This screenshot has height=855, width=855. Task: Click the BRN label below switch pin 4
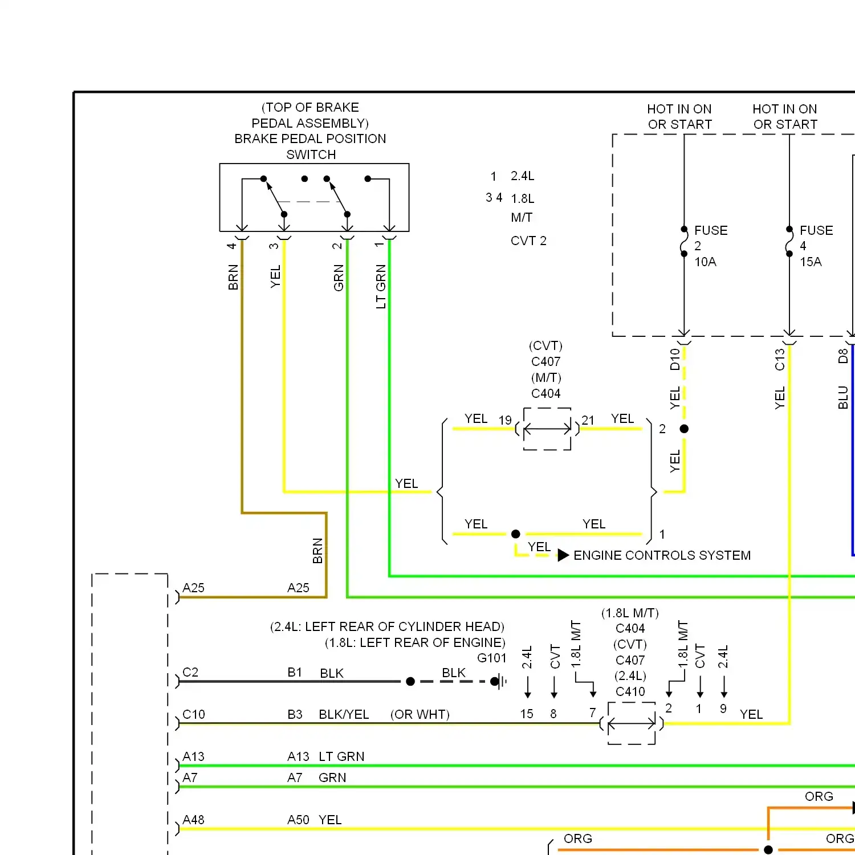pos(233,278)
